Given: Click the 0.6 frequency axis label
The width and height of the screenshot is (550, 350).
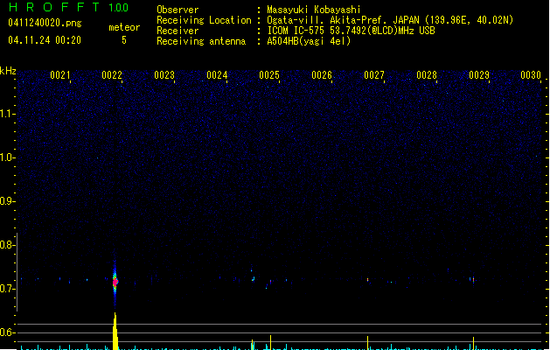Looking at the screenshot, I should pyautogui.click(x=7, y=332).
